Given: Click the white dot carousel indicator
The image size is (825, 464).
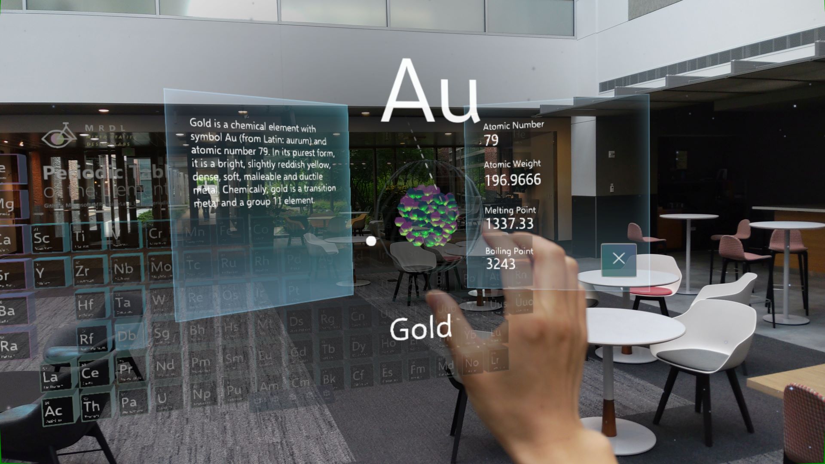Looking at the screenshot, I should pos(371,241).
